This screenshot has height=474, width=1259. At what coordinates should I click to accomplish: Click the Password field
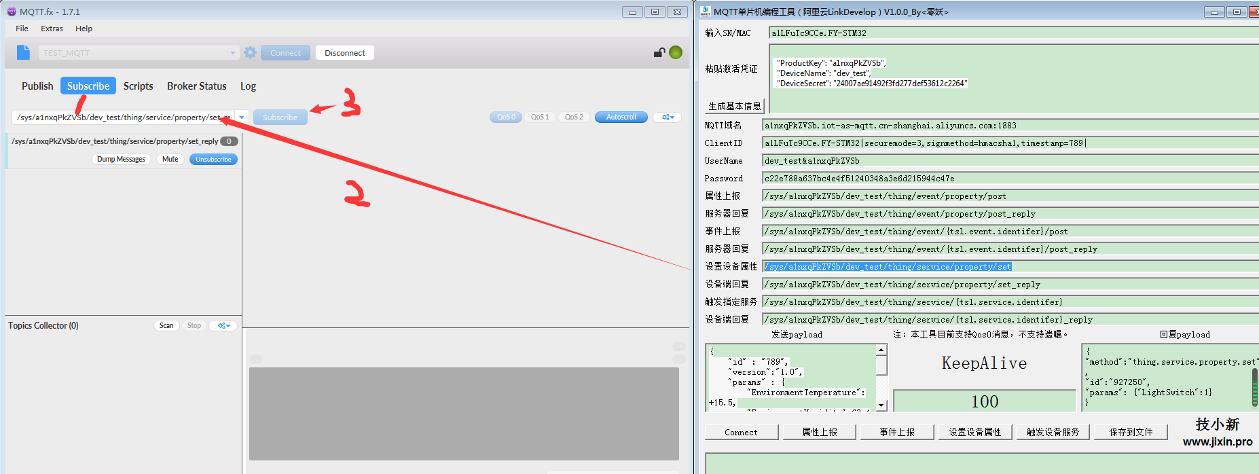pyautogui.click(x=1010, y=179)
